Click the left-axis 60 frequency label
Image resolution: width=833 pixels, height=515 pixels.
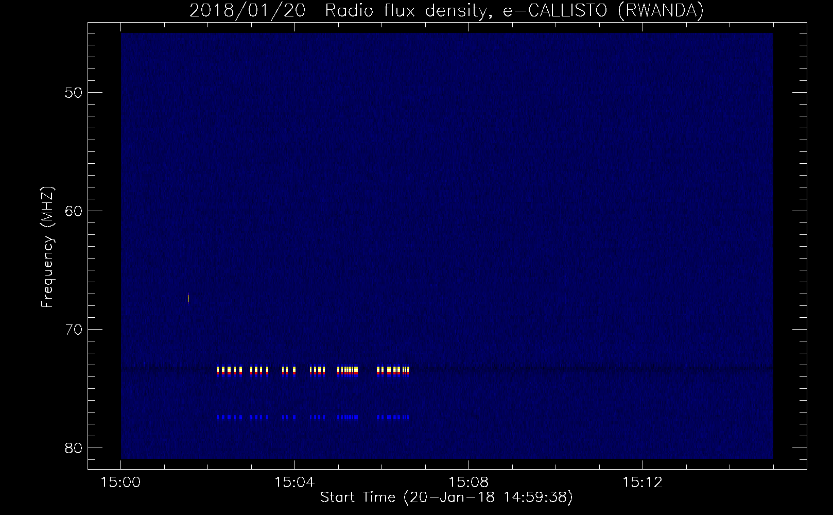coord(74,211)
